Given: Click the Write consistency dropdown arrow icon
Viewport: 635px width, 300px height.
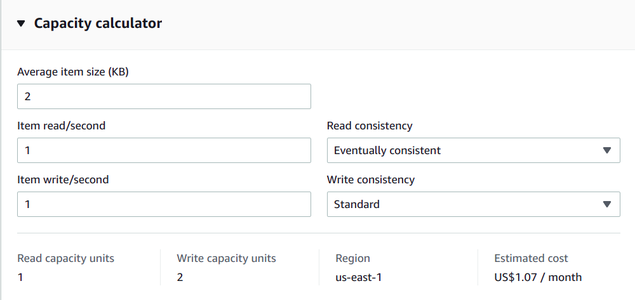Looking at the screenshot, I should [x=606, y=204].
